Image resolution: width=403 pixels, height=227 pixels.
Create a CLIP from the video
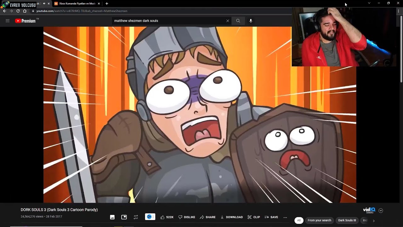point(254,217)
